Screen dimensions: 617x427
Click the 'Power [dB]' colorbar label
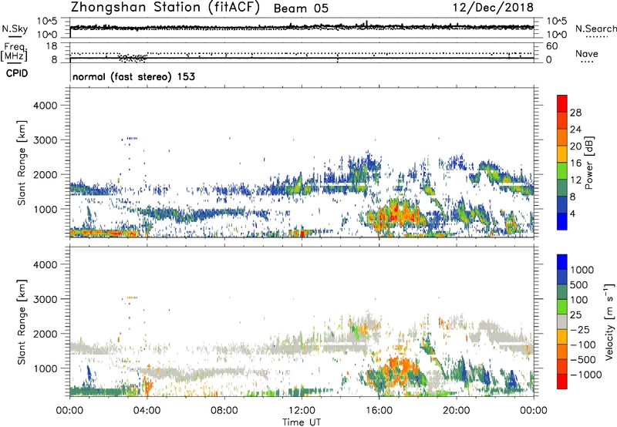coord(589,163)
